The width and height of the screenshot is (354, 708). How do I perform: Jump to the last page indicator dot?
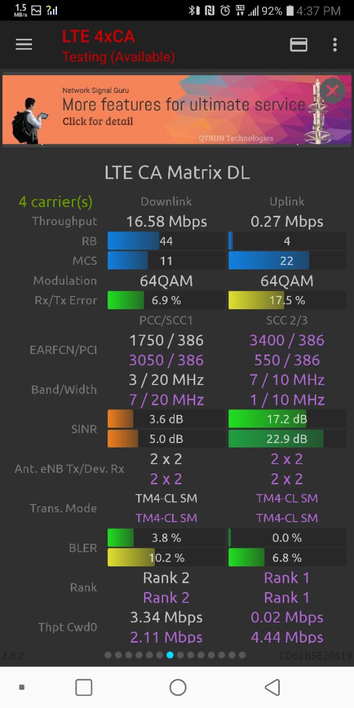pos(242,655)
